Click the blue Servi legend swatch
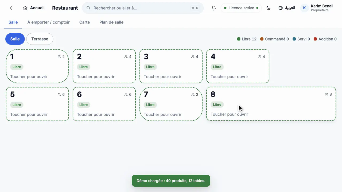 pyautogui.click(x=294, y=39)
